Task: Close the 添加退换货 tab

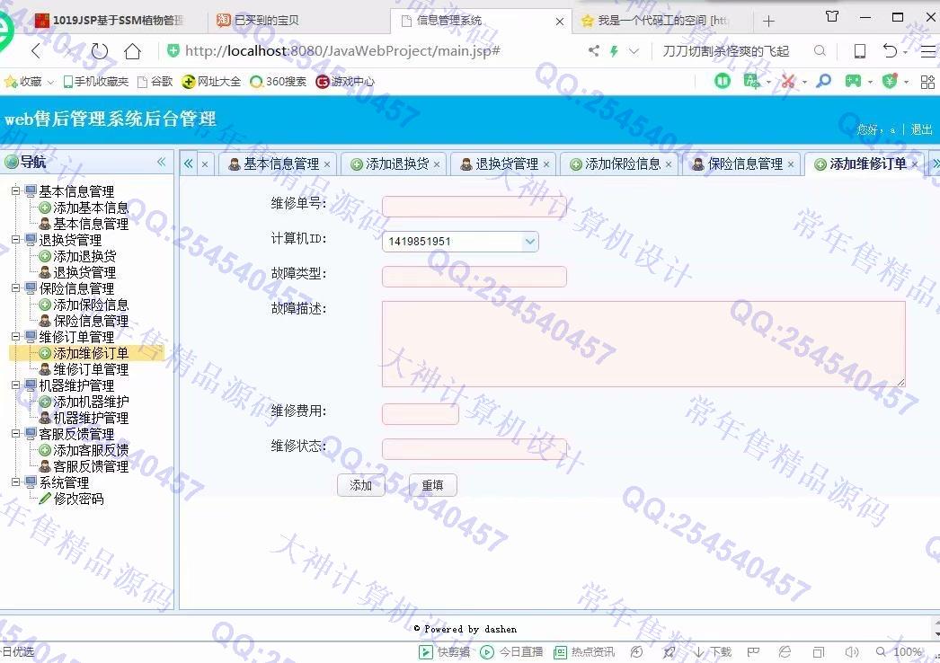Action: click(x=437, y=164)
